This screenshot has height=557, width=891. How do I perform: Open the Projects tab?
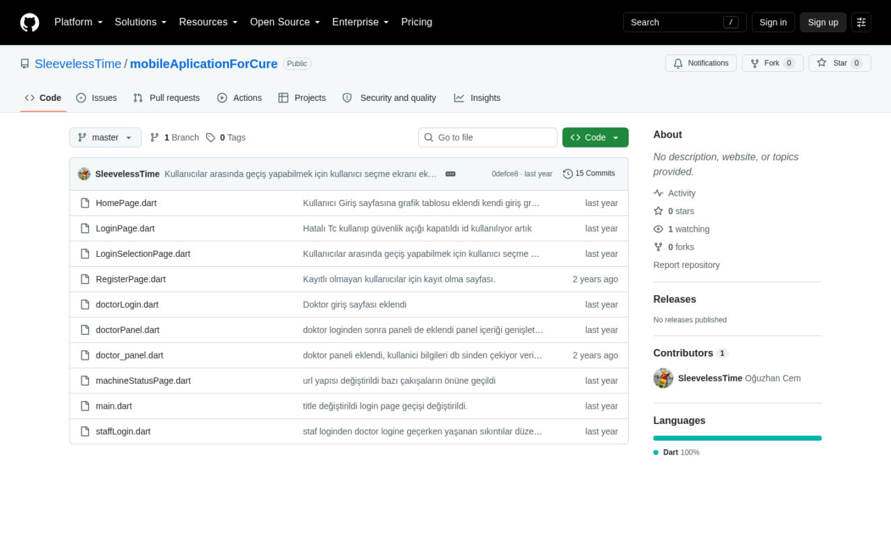[302, 98]
